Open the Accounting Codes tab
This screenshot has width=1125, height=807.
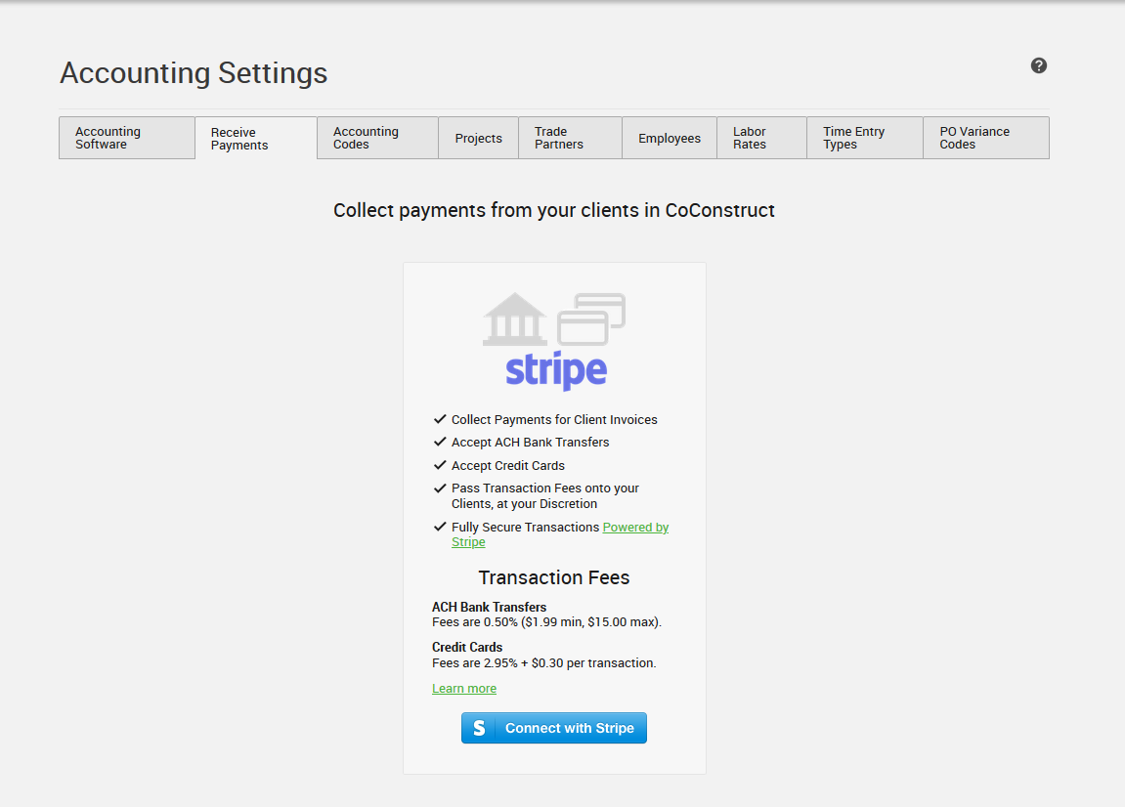click(x=377, y=138)
